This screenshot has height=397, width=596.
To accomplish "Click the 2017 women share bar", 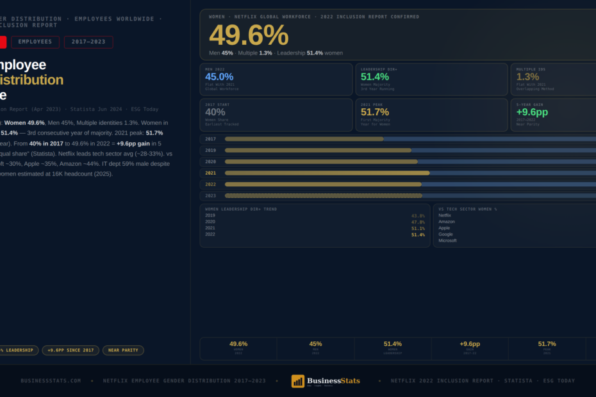I will tap(304, 139).
